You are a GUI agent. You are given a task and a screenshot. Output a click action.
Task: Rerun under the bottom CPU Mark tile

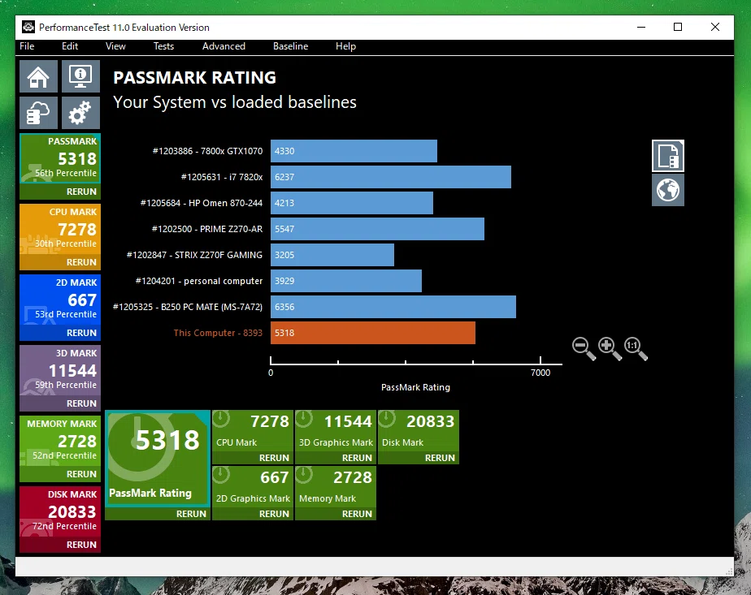tap(253, 458)
